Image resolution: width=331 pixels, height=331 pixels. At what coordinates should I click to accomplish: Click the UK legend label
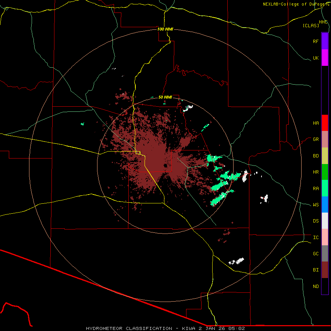(316, 58)
